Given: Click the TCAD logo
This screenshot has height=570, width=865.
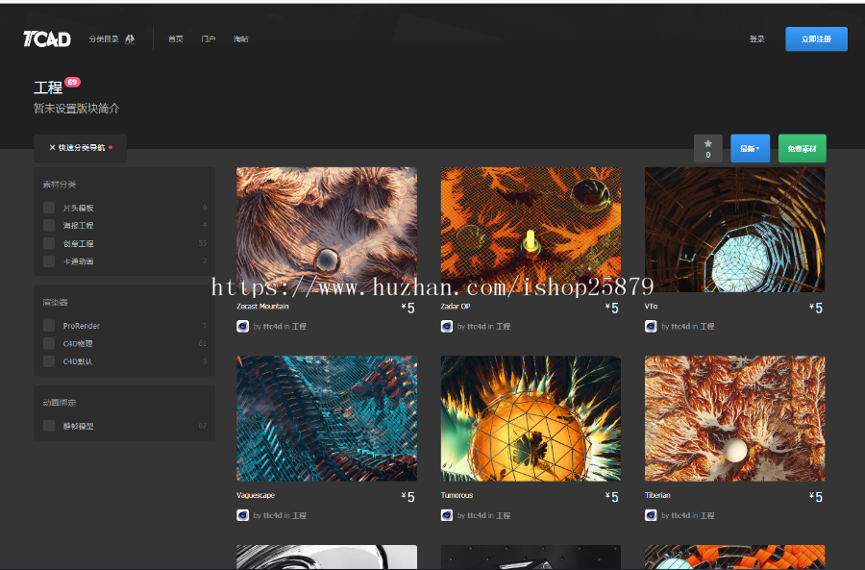Looking at the screenshot, I should click(47, 39).
